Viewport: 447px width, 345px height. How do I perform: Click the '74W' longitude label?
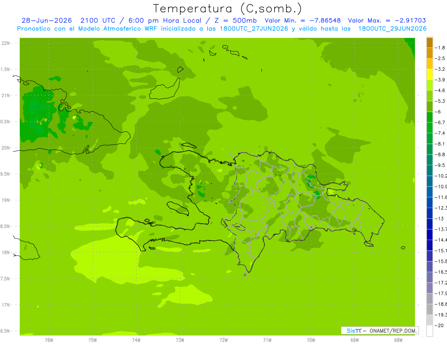coord(136,340)
